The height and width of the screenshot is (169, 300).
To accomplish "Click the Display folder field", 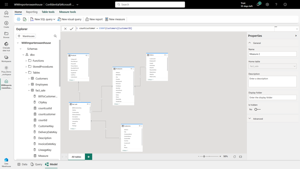I will click(x=272, y=97).
